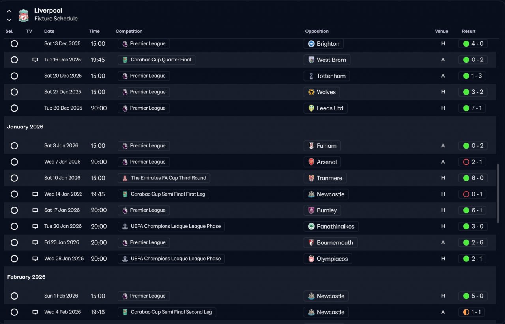Click the Liverpool club crest
This screenshot has width=505, height=324.
click(x=24, y=15)
